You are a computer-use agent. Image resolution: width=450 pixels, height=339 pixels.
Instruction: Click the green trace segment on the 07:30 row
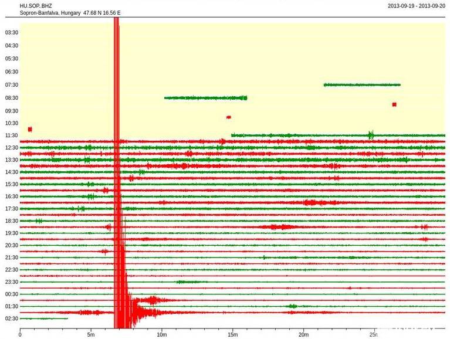362,85
